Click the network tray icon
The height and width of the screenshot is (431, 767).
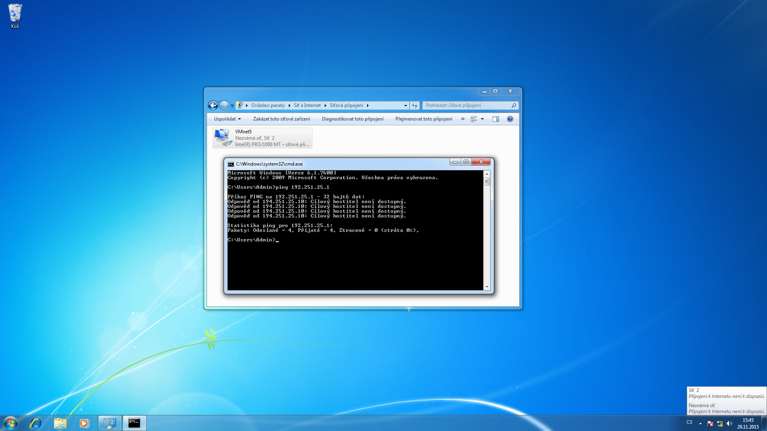point(720,423)
